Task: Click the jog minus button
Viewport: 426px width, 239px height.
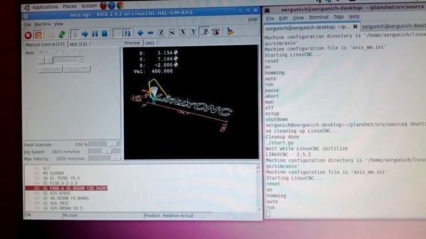Action: 41,60
